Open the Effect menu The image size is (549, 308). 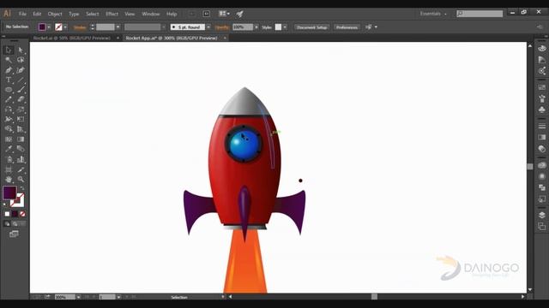112,14
